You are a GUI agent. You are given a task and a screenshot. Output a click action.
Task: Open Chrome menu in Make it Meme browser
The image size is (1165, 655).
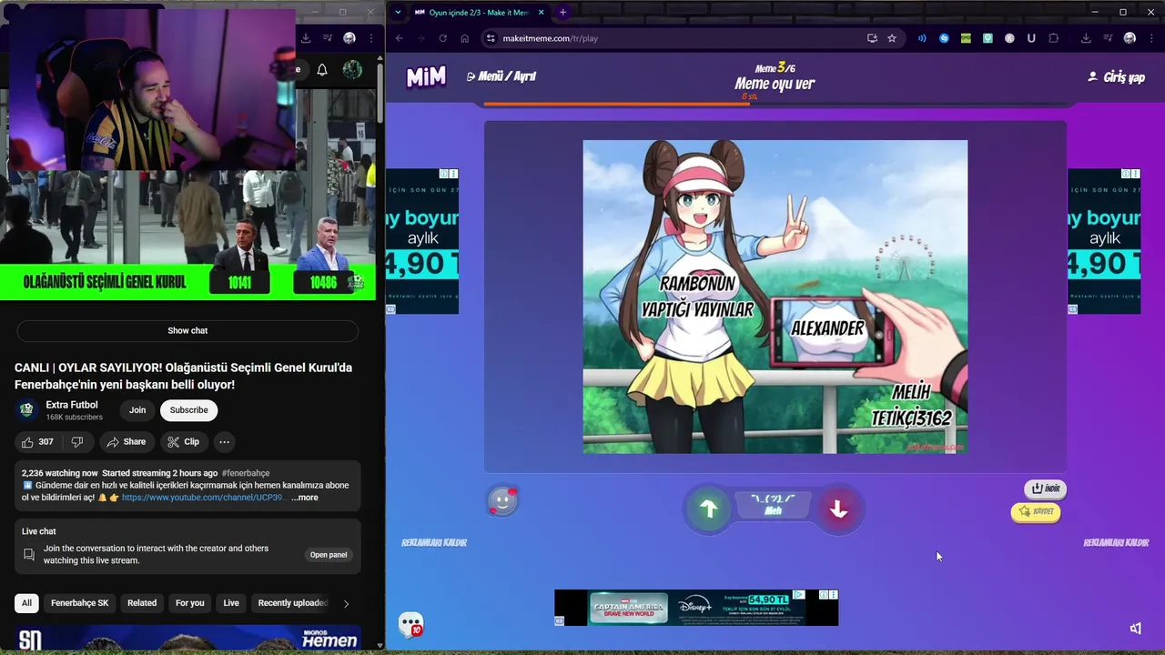[x=1151, y=38]
